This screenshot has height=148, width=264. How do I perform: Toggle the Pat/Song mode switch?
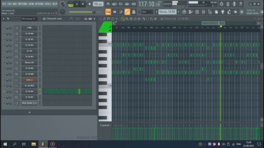(x=71, y=4)
